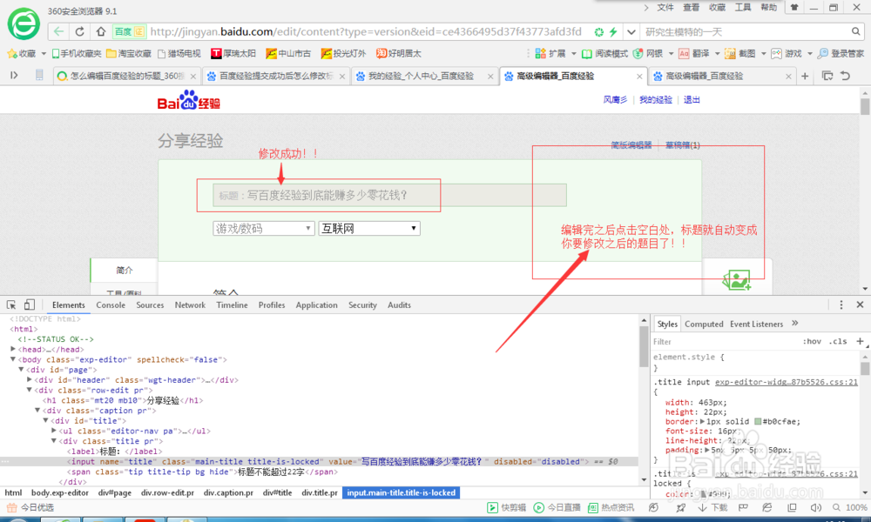This screenshot has width=871, height=522.
Task: Click 我的经验 link in page header
Action: click(656, 100)
